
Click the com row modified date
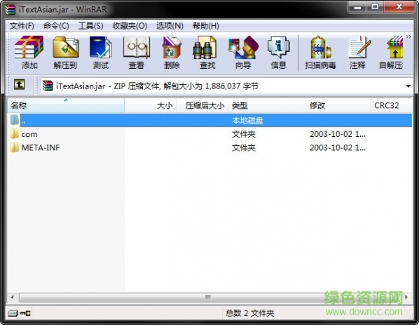[338, 134]
